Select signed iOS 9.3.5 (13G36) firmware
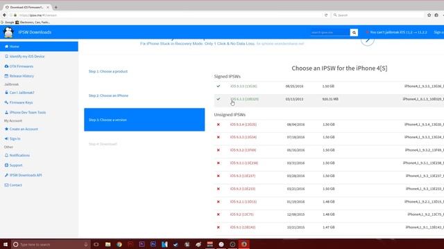Screen dimensions: 444x249 coord(244,86)
